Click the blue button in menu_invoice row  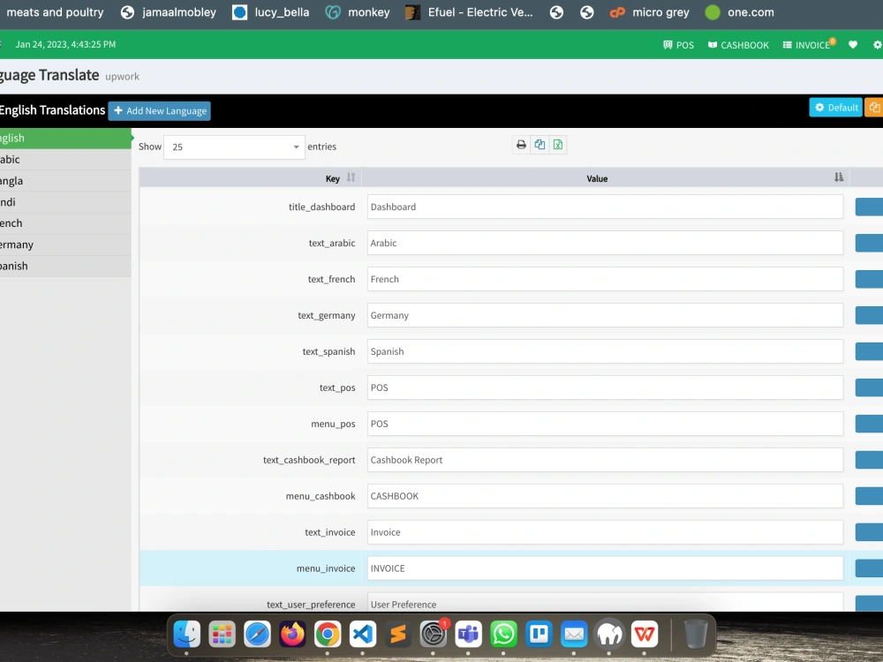[x=869, y=568]
